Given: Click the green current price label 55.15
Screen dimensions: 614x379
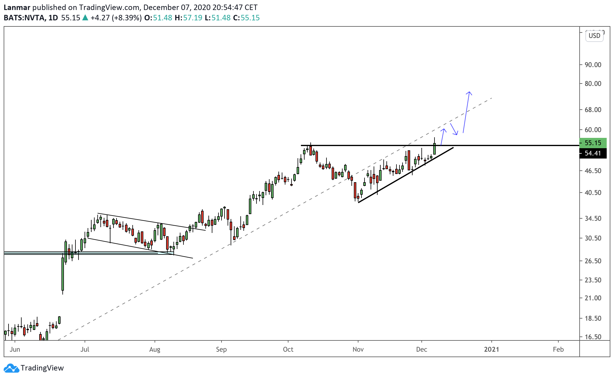Looking at the screenshot, I should click(593, 143).
